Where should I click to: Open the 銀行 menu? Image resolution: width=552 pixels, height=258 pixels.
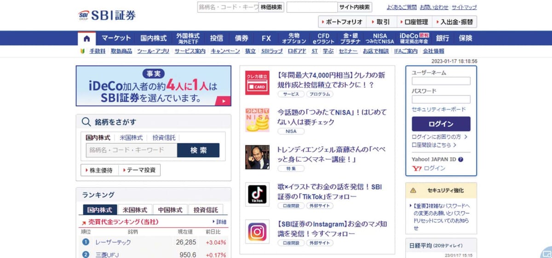click(x=443, y=38)
